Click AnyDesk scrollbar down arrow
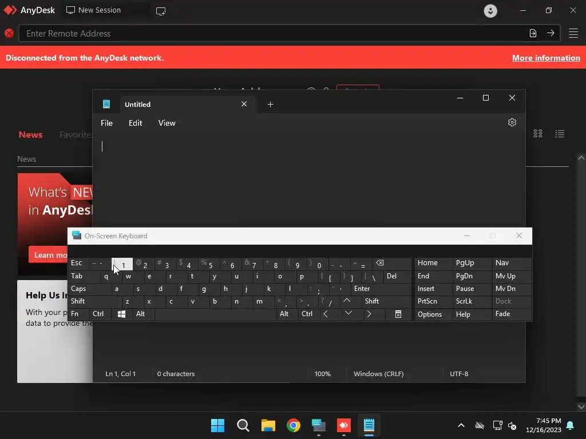The image size is (586, 439). (x=581, y=406)
